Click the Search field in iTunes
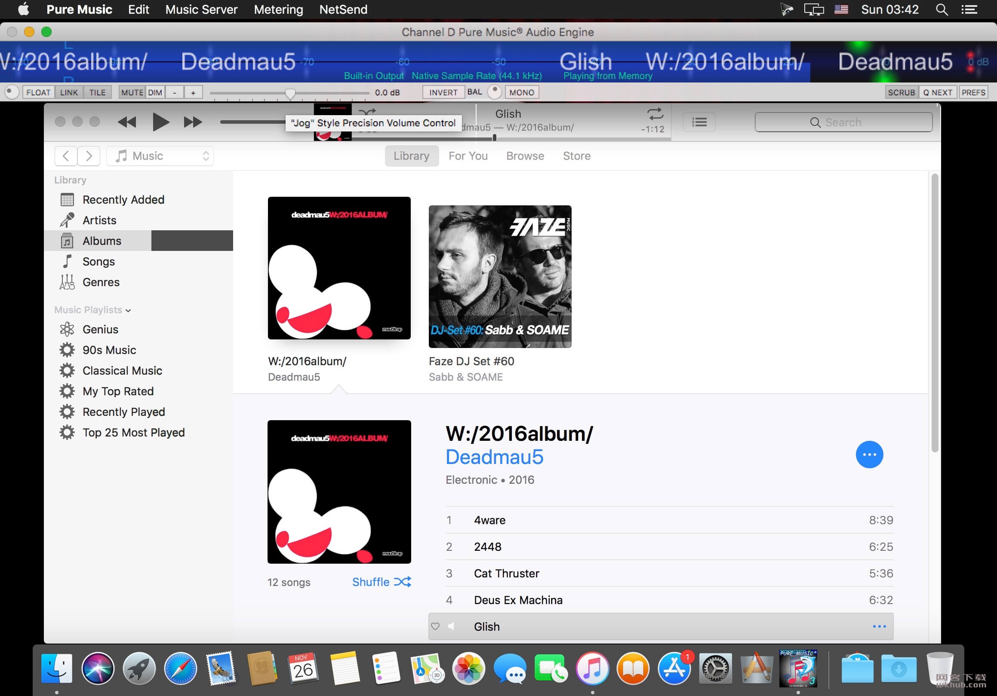997x696 pixels. click(x=843, y=122)
